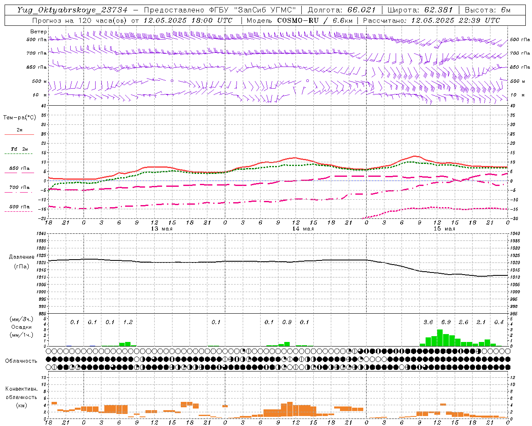Click the 'Td 2м' dew point legend entry
Viewport: 532px width, 426px height.
pyautogui.click(x=19, y=149)
